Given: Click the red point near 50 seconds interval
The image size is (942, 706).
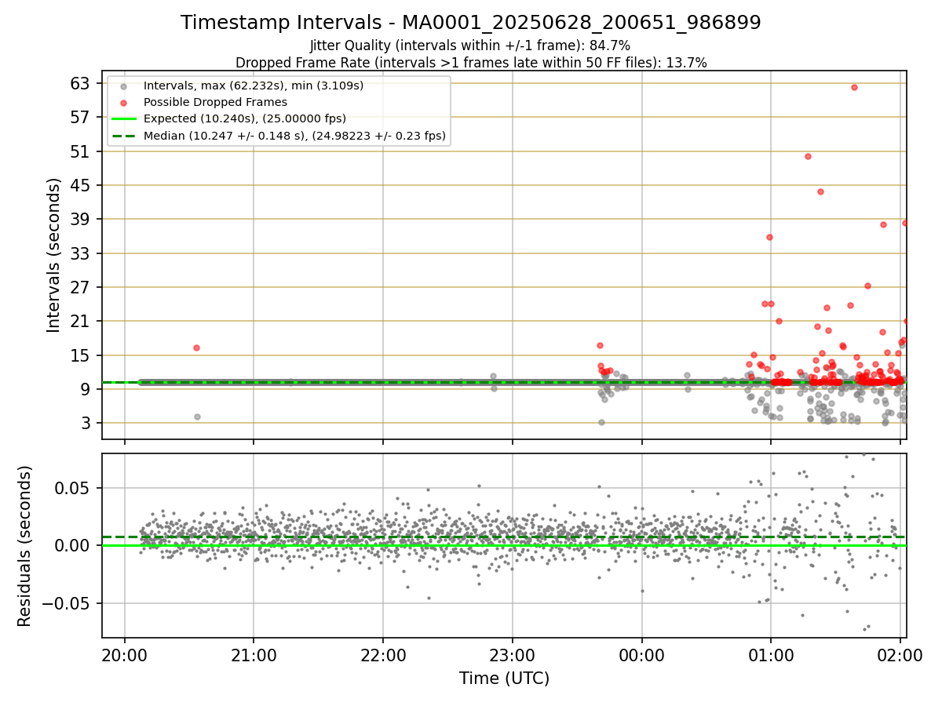Looking at the screenshot, I should tap(808, 156).
